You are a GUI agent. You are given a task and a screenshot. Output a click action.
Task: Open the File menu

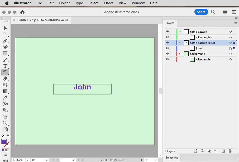(39, 3)
